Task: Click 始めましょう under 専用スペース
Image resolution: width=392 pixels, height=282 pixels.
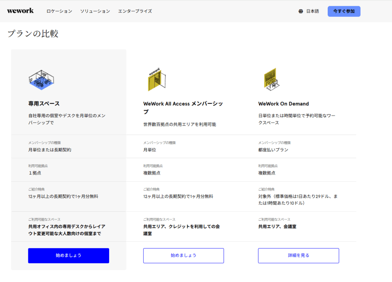Action: point(69,256)
